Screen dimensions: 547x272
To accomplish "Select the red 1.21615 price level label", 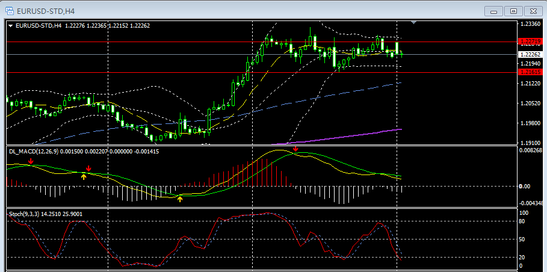I will 530,72.
